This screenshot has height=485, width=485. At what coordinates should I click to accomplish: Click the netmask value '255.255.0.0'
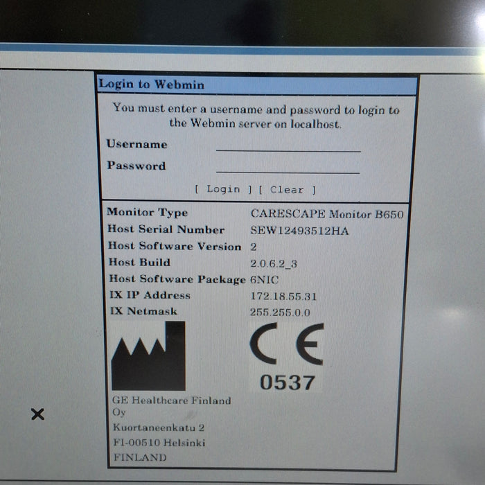[x=280, y=312]
